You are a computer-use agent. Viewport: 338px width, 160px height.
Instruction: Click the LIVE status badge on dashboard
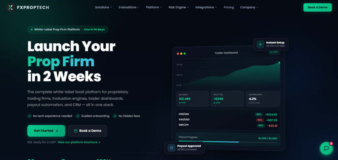(x=274, y=52)
